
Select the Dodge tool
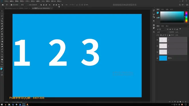tap(2, 47)
